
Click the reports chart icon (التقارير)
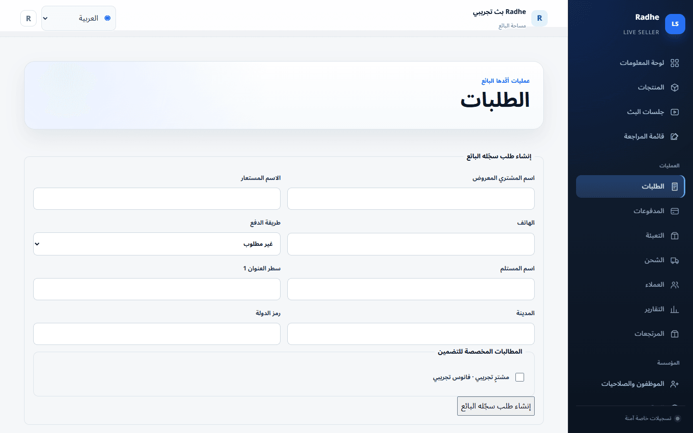pos(675,309)
